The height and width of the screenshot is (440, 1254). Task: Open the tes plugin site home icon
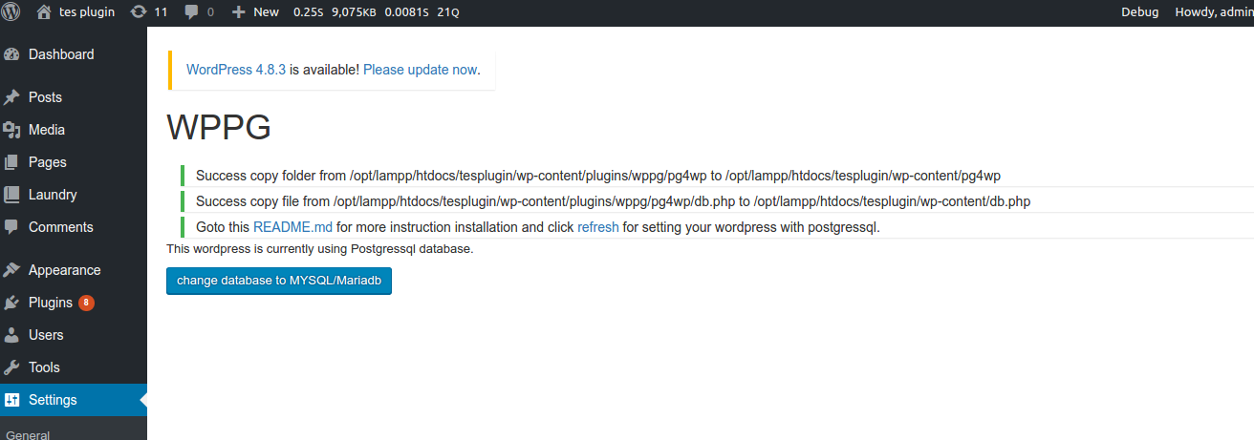click(x=44, y=12)
